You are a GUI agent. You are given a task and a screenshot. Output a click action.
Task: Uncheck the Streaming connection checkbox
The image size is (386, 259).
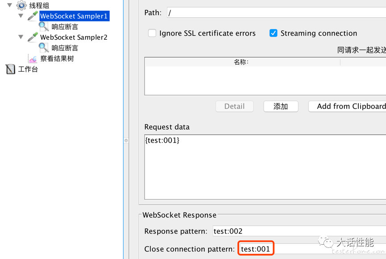273,33
